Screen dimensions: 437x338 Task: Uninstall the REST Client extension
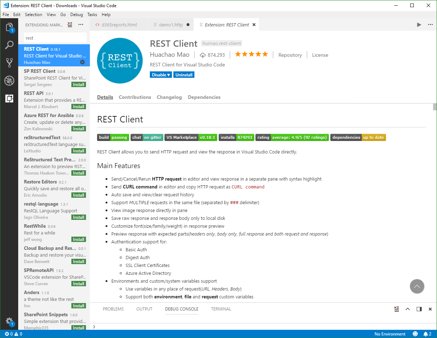click(184, 75)
